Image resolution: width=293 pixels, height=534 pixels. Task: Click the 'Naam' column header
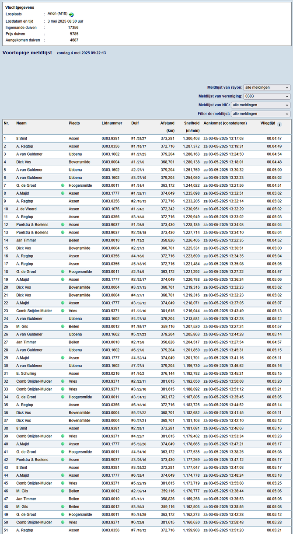click(x=21, y=123)
